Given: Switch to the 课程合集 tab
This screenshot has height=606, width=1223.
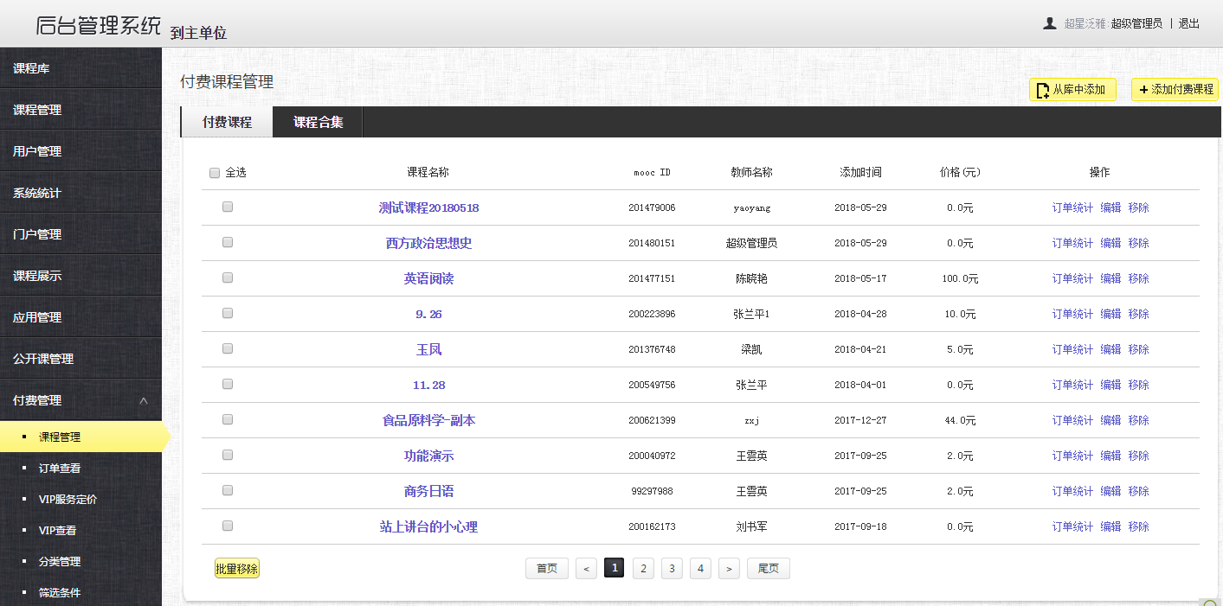Looking at the screenshot, I should point(318,123).
